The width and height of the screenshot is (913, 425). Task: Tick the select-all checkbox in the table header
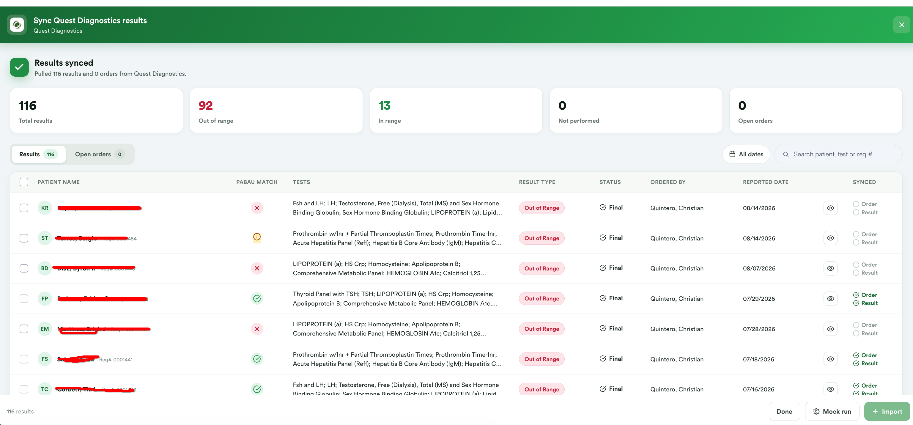[24, 182]
